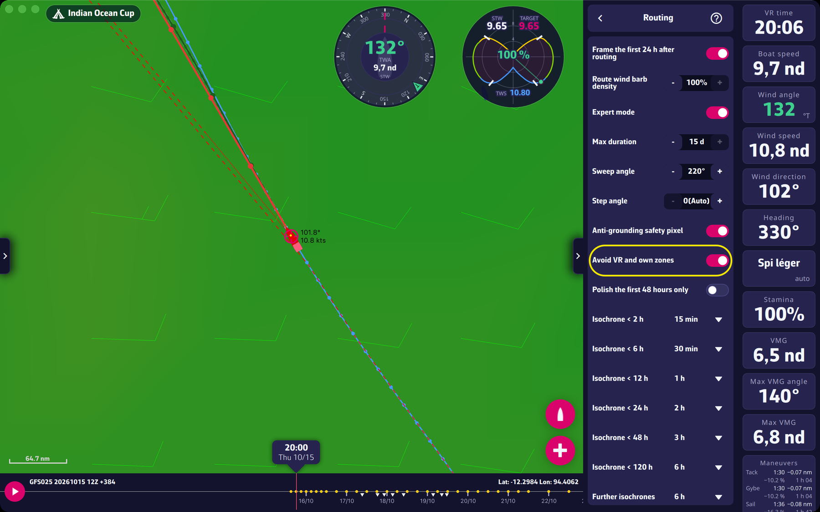Click the 64.7 nm scale bar
The height and width of the screenshot is (512, 820).
pos(38,459)
